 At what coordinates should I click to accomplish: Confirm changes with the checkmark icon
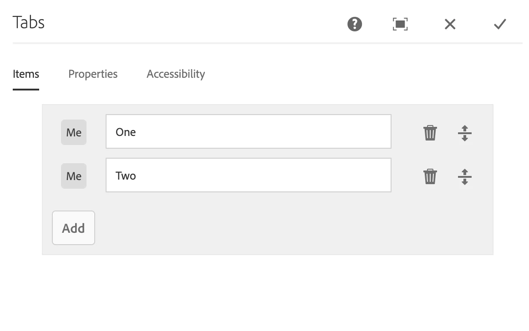[500, 24]
